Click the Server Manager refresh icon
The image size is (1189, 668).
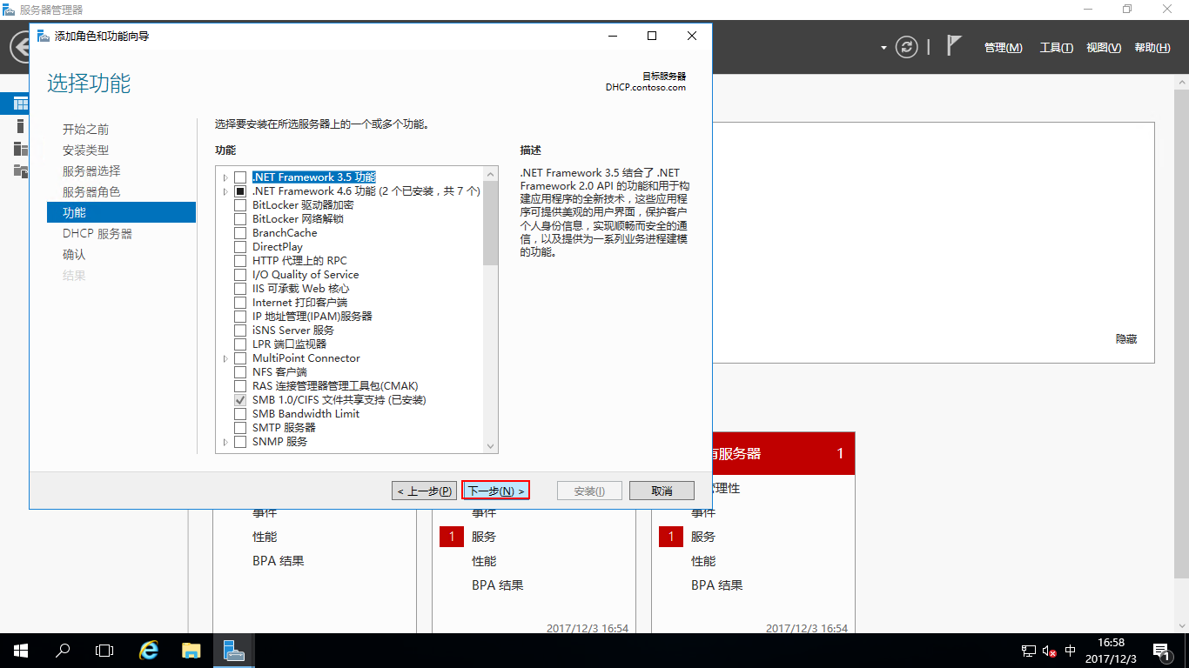pos(907,47)
